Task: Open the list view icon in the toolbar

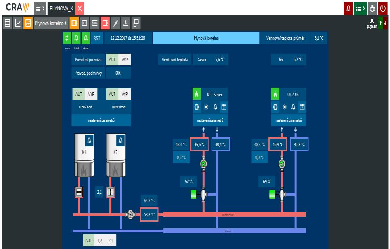Action: 7,23
